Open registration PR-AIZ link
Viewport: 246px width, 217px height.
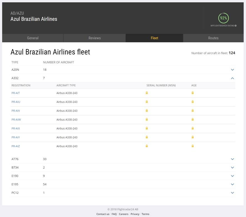[x=16, y=146]
